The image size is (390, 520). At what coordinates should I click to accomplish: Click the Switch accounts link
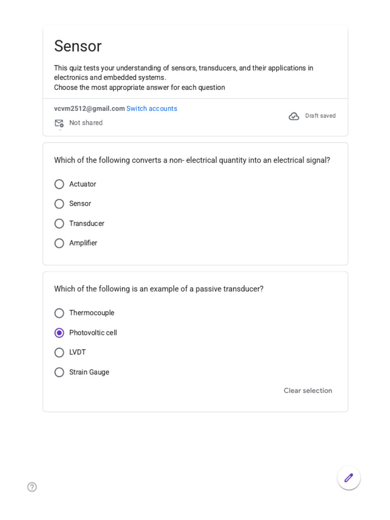pos(151,109)
